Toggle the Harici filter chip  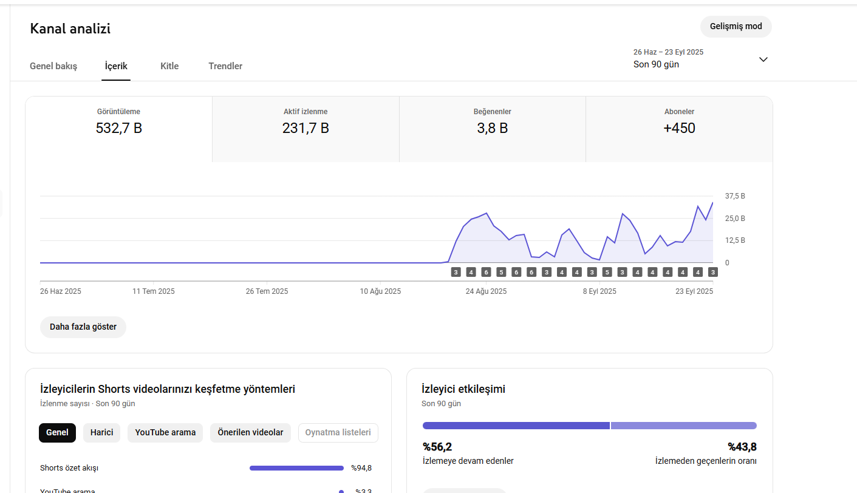click(102, 433)
